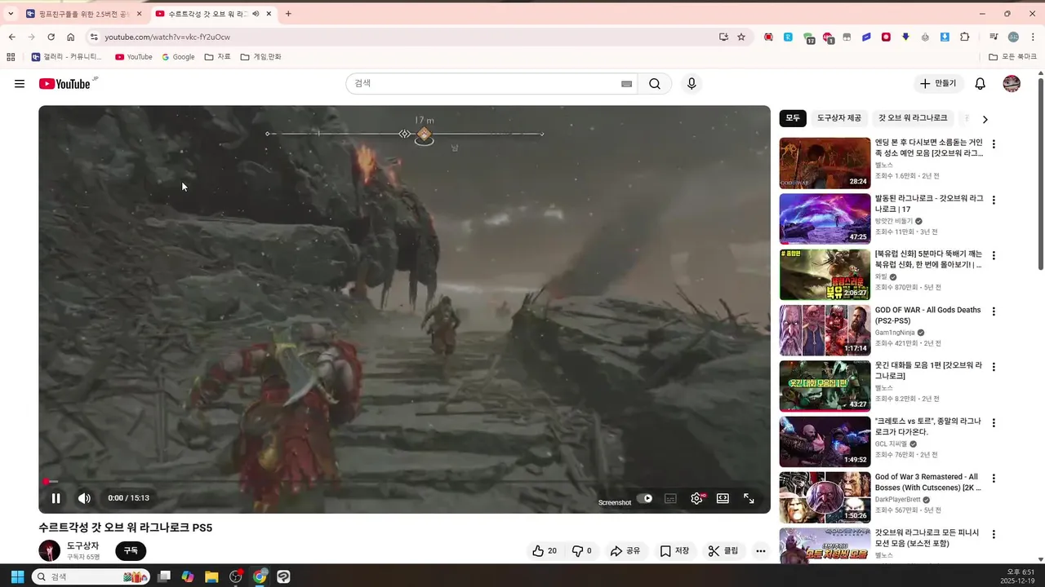Toggle subtitles in the player
Image resolution: width=1045 pixels, height=587 pixels.
[670, 498]
